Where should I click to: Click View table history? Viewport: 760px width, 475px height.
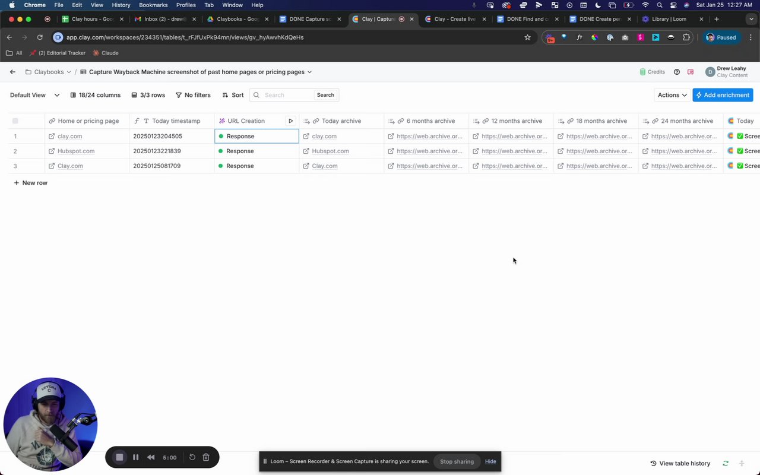click(680, 463)
